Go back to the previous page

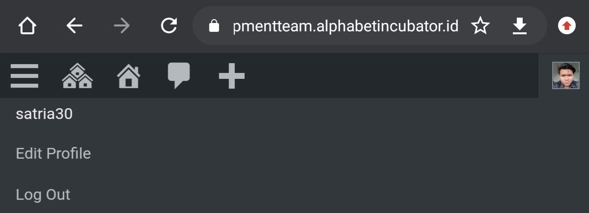click(74, 26)
